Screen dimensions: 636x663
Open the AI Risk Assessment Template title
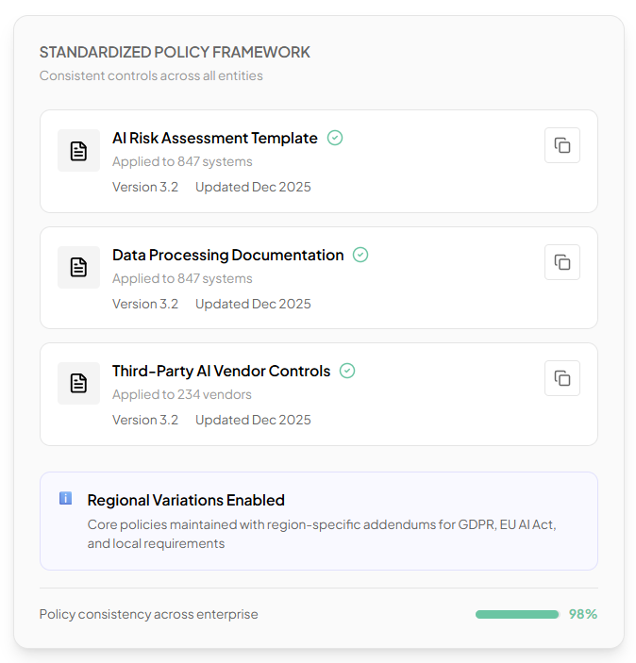click(214, 138)
